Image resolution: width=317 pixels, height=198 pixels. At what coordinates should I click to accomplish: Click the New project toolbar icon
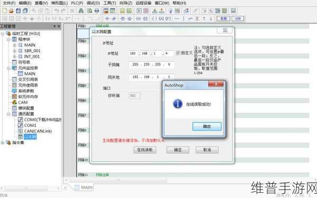[x=4, y=11]
